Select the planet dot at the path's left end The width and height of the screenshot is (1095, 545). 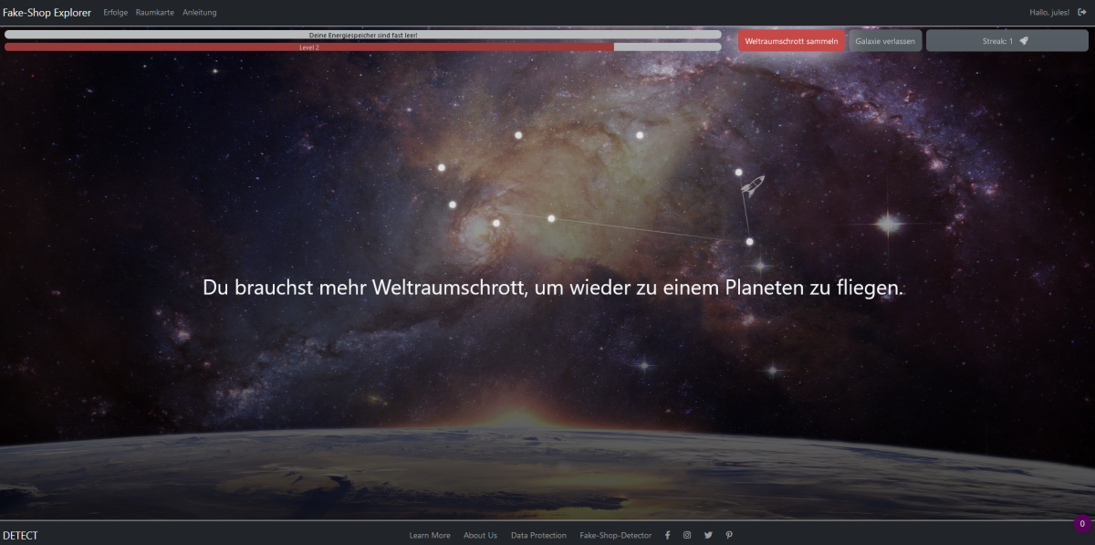(x=496, y=223)
